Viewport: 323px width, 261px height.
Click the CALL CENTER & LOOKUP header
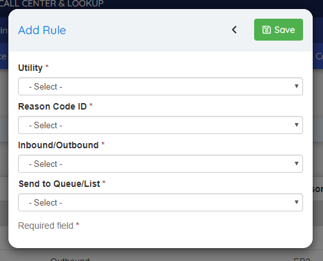pos(51,3)
